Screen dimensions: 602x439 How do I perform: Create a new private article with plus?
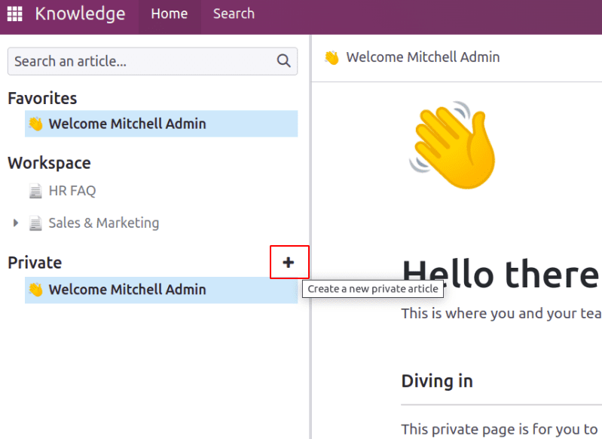tap(289, 262)
